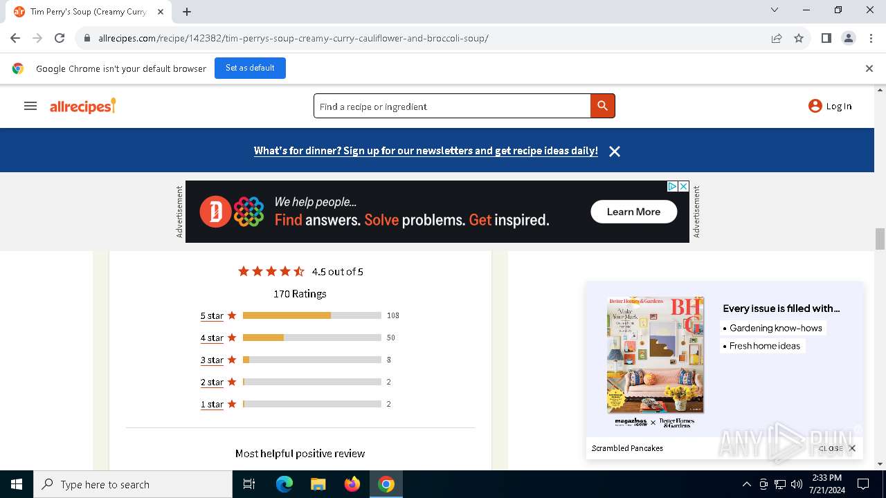The image size is (886, 498).
Task: Click the orange search magnifier button
Action: click(x=602, y=106)
